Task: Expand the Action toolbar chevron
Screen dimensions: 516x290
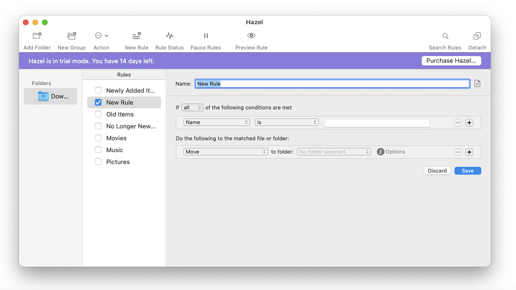Action: point(106,36)
